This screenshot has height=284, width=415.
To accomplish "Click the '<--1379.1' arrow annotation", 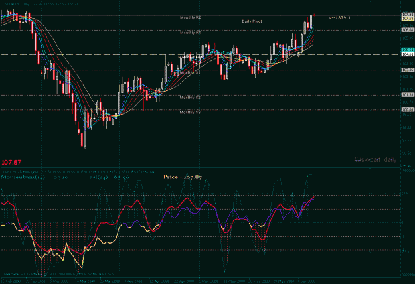I will click(x=339, y=17).
